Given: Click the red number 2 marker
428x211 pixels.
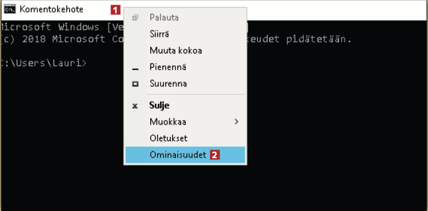Looking at the screenshot, I should (x=215, y=155).
